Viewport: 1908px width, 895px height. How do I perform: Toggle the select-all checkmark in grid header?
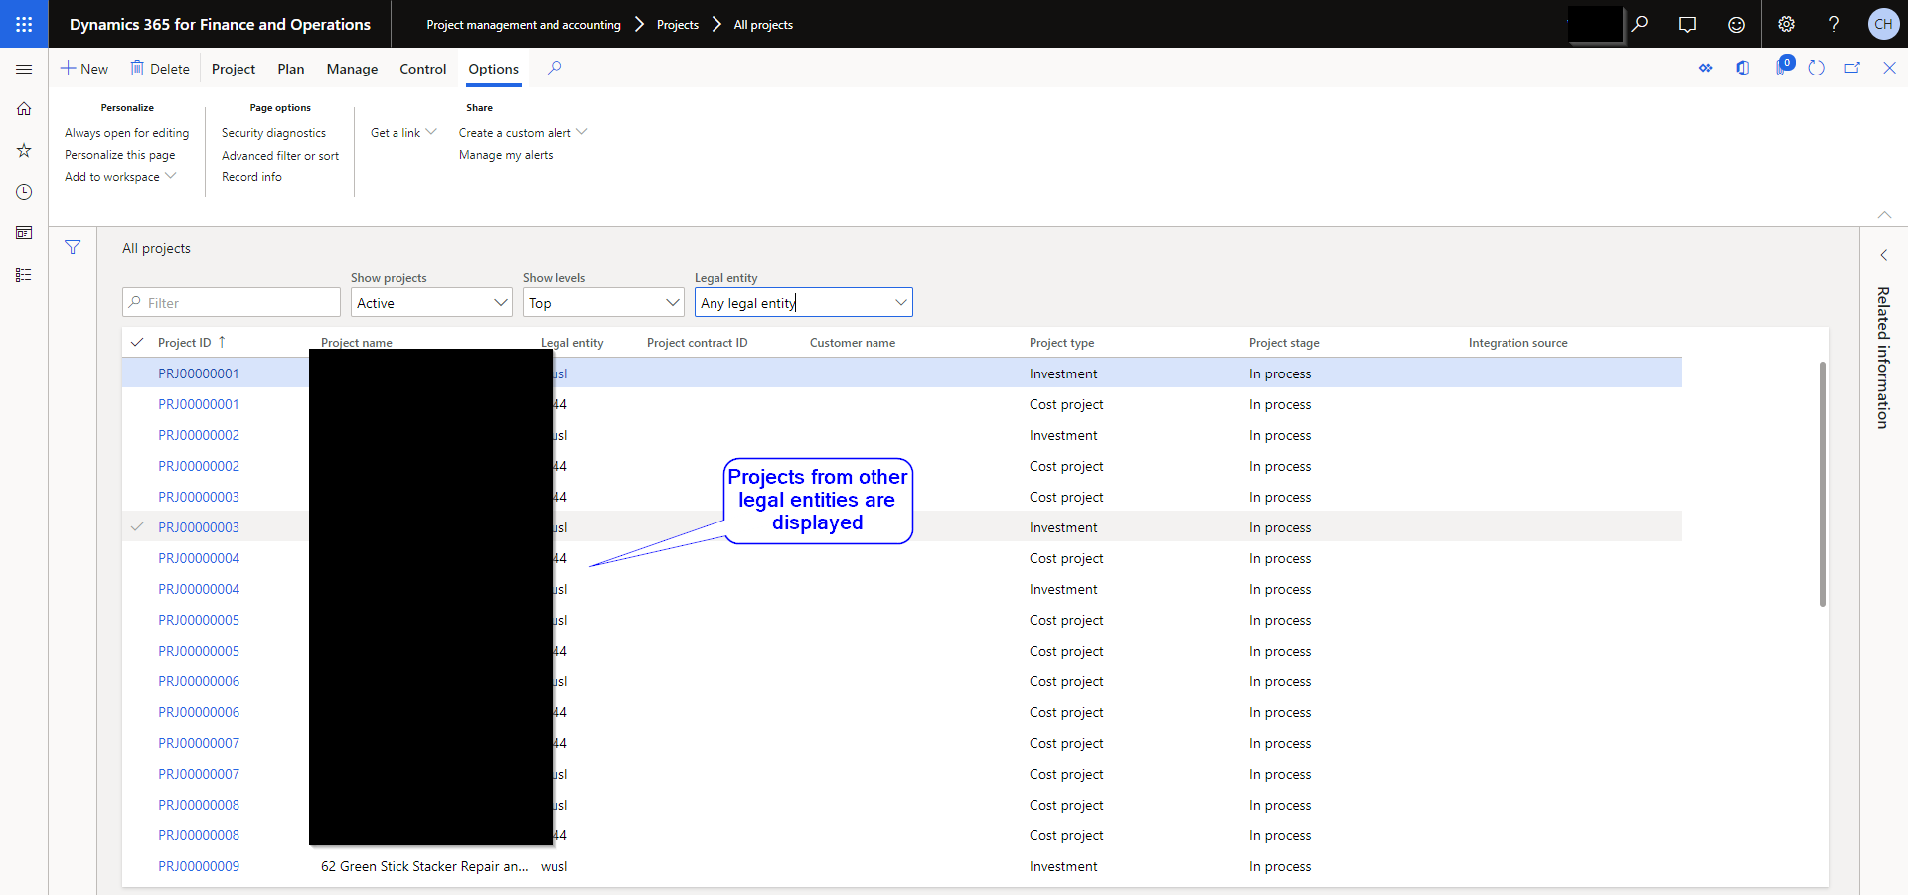137,342
